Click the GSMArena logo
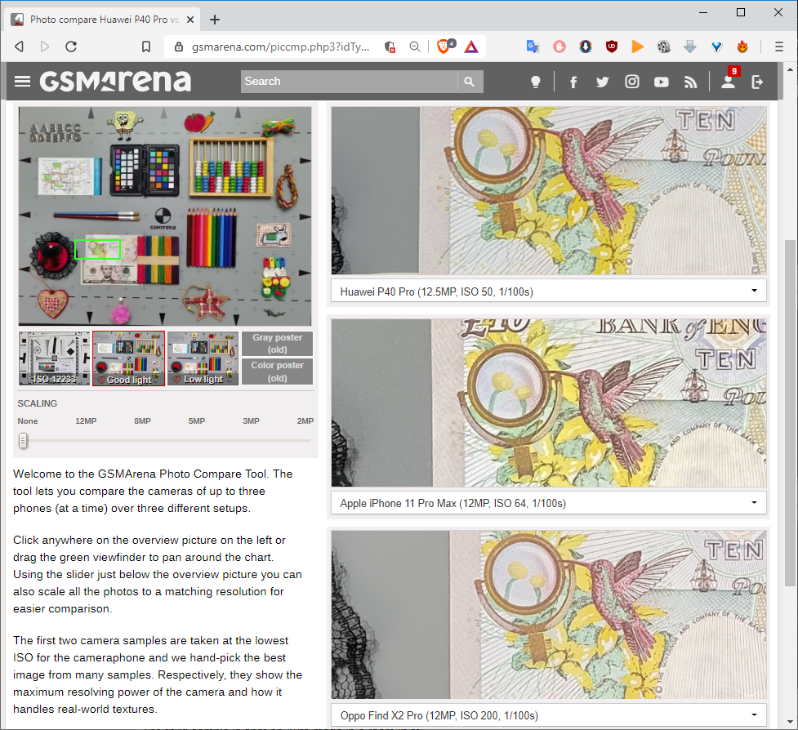Screen dimensions: 798x730 click(115, 82)
